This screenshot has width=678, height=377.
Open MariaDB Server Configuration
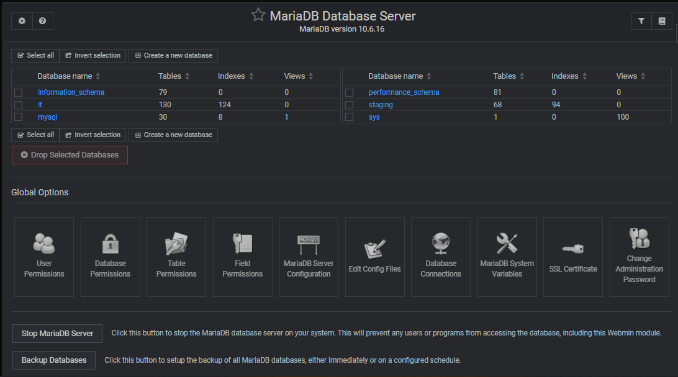pos(309,256)
